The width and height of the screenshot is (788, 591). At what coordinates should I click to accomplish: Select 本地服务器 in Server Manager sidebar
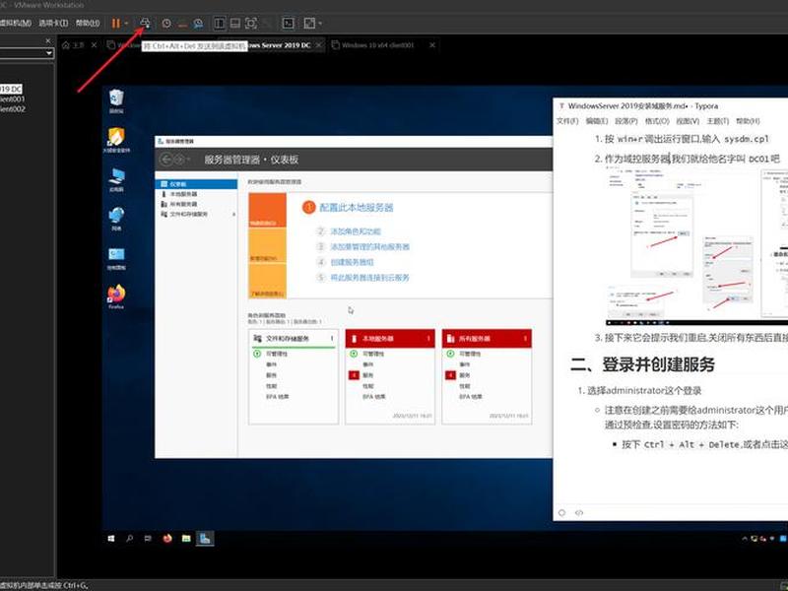tap(196, 194)
